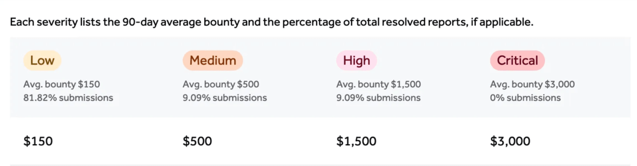Click the 81.82% submissions label
This screenshot has height=166, width=637.
pos(68,98)
